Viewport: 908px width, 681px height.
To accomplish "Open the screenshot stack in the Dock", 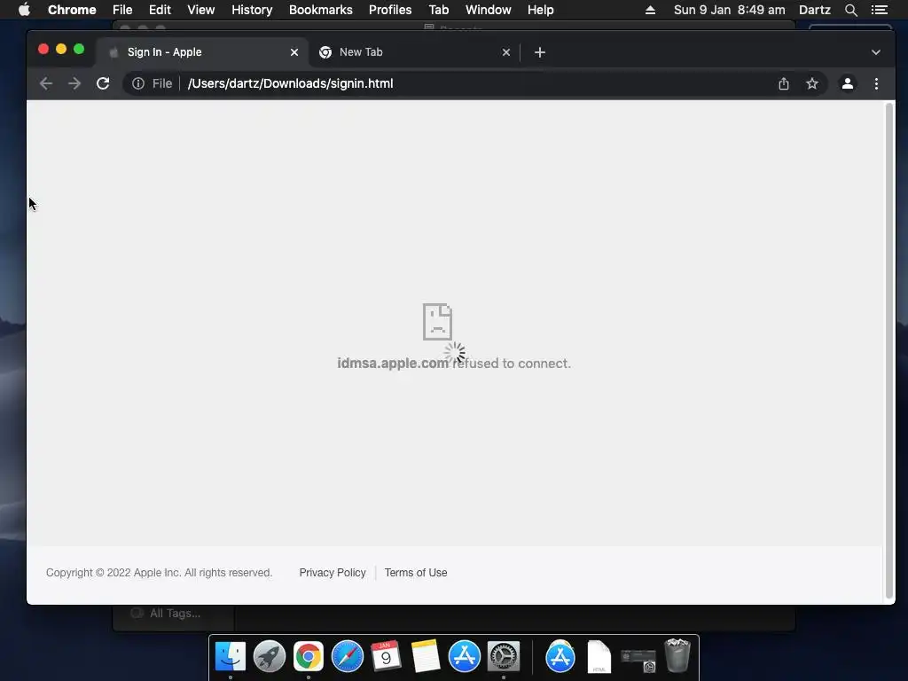I will (x=638, y=659).
